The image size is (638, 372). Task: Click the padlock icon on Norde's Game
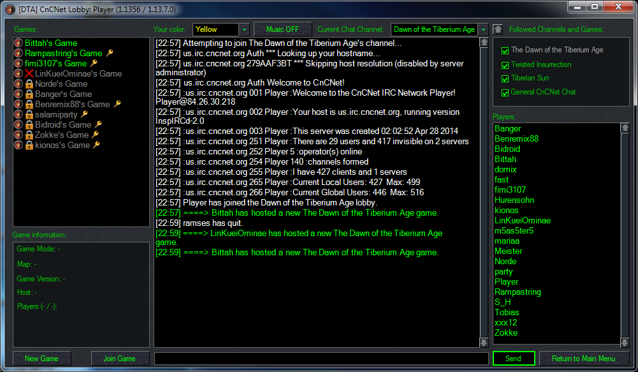pyautogui.click(x=29, y=84)
